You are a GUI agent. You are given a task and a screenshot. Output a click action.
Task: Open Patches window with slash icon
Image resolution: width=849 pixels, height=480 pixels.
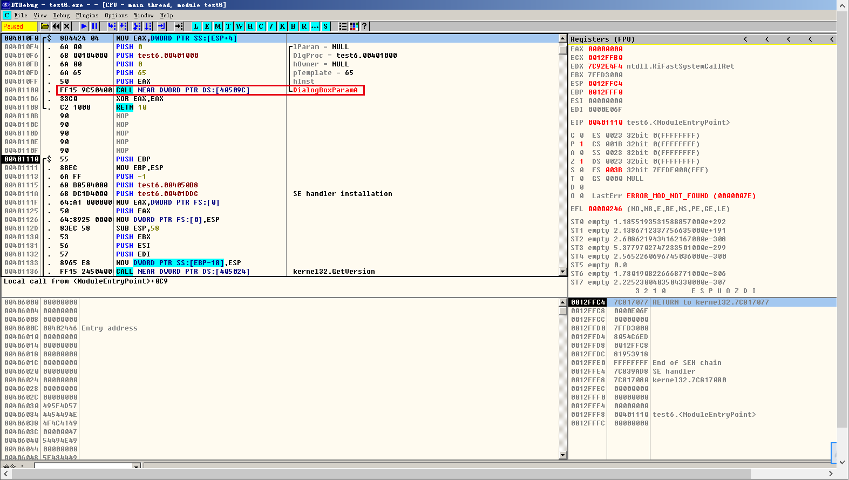(x=271, y=26)
